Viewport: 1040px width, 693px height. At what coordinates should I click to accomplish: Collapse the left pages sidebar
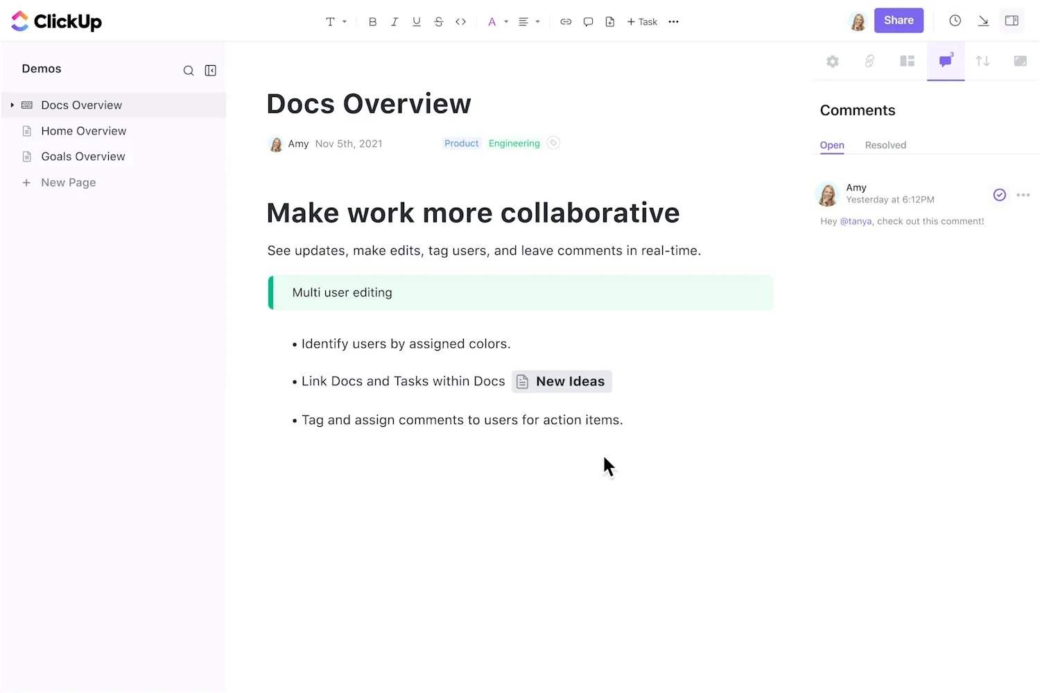(x=211, y=70)
